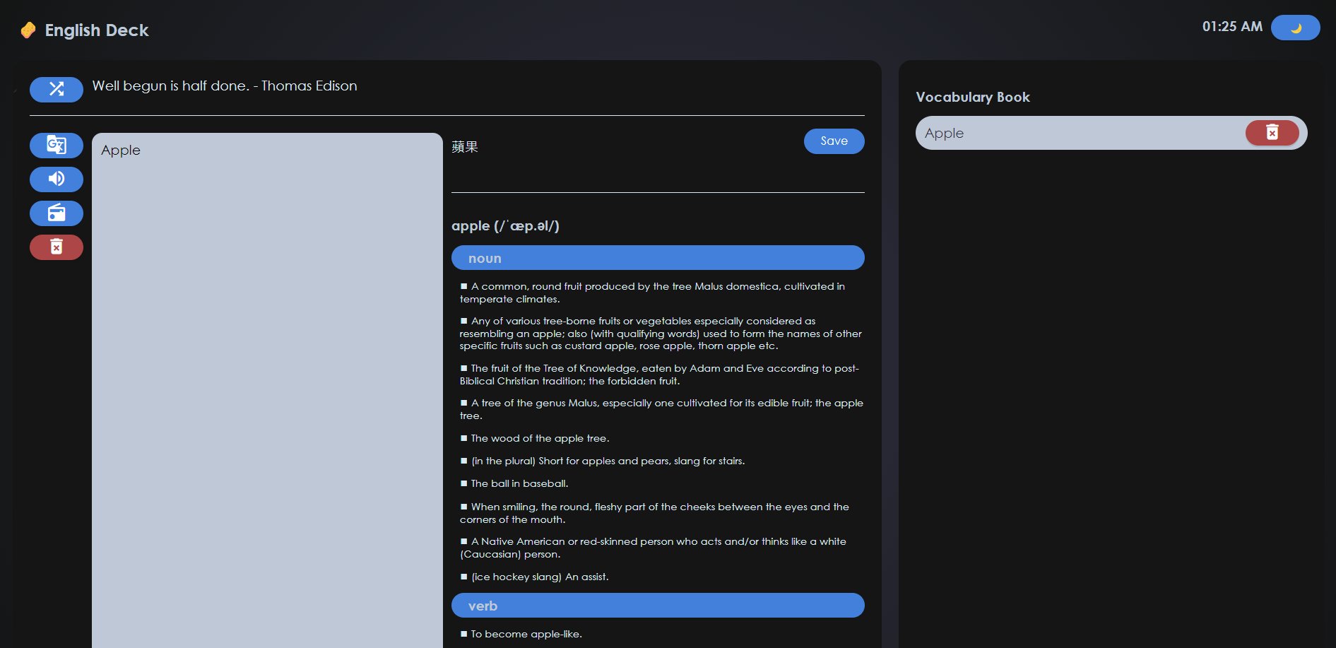
Task: Click the Vocabulary Book heading
Action: tap(973, 98)
